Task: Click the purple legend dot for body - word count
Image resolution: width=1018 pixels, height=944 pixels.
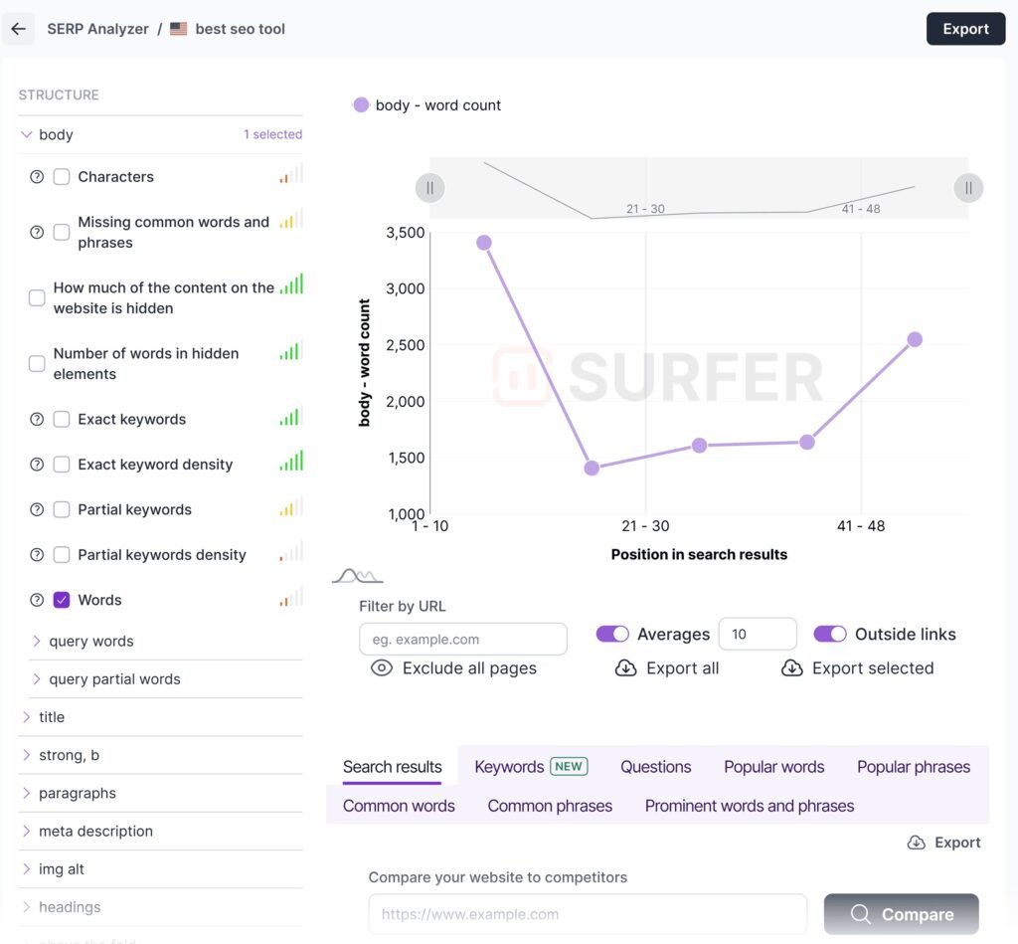Action: pyautogui.click(x=361, y=105)
